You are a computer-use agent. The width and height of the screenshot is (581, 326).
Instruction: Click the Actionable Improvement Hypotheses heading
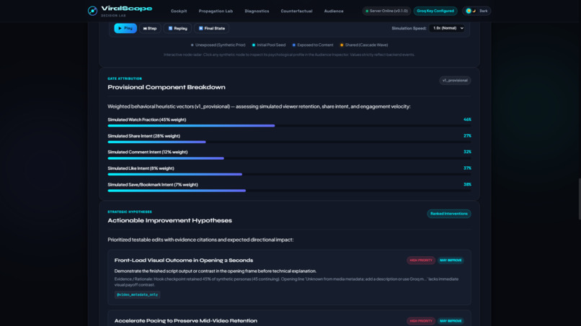point(169,220)
